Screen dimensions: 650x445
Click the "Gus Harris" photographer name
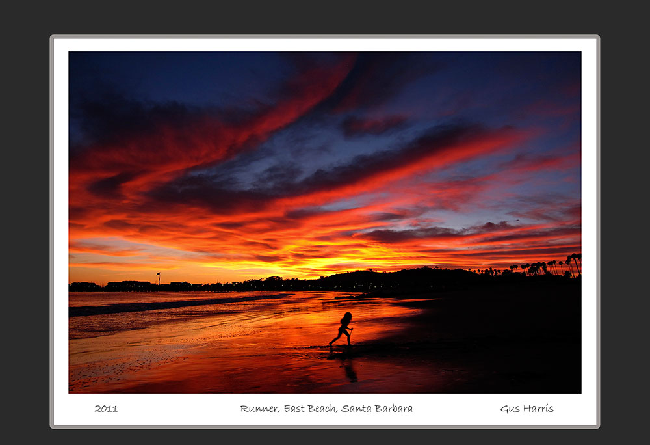pos(526,409)
